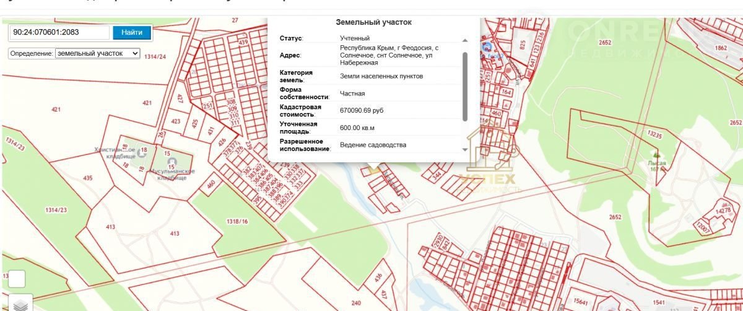Open the map layers switcher icon
Image resolution: width=743 pixels, height=311 pixels.
20,304
